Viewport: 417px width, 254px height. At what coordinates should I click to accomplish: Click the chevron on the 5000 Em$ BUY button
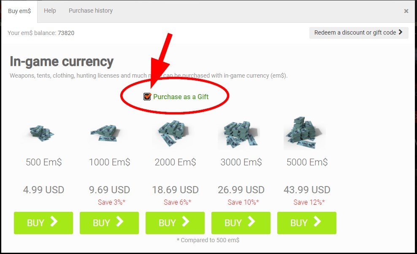(317, 221)
